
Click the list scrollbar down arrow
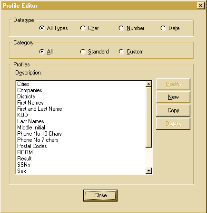[148, 171]
